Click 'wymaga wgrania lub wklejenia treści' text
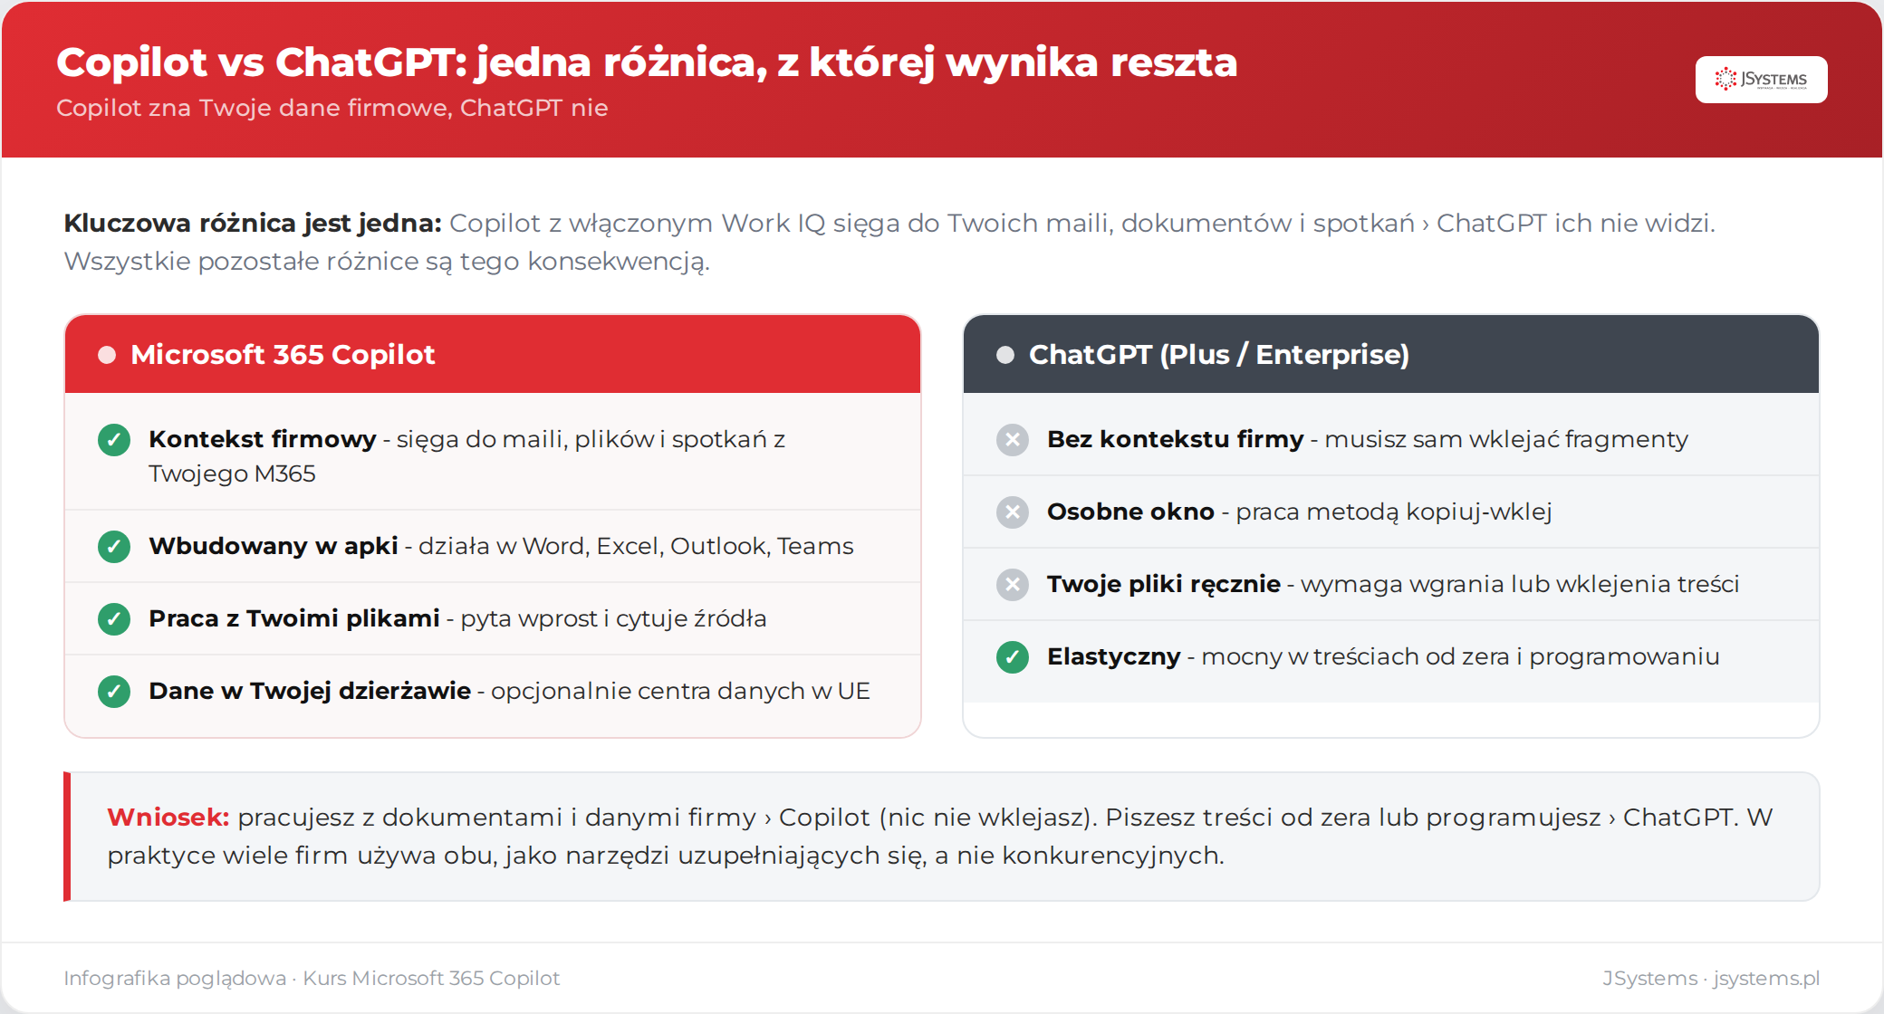Viewport: 1884px width, 1014px height. 1520,584
